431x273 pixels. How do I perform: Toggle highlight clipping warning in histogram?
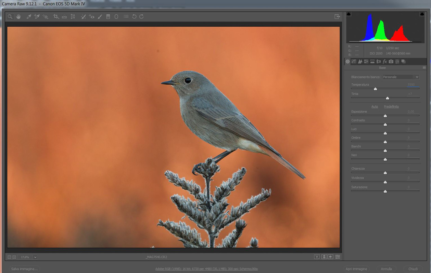422,14
